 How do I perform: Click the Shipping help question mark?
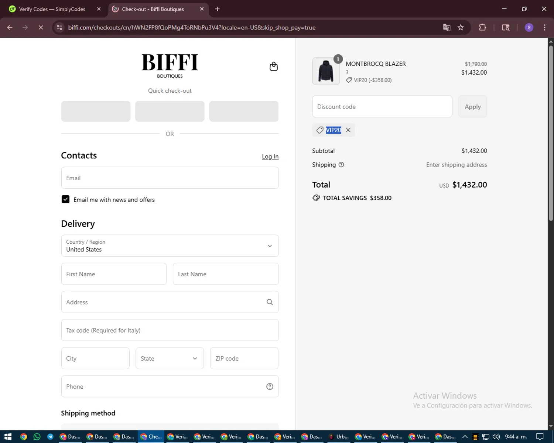(x=341, y=165)
